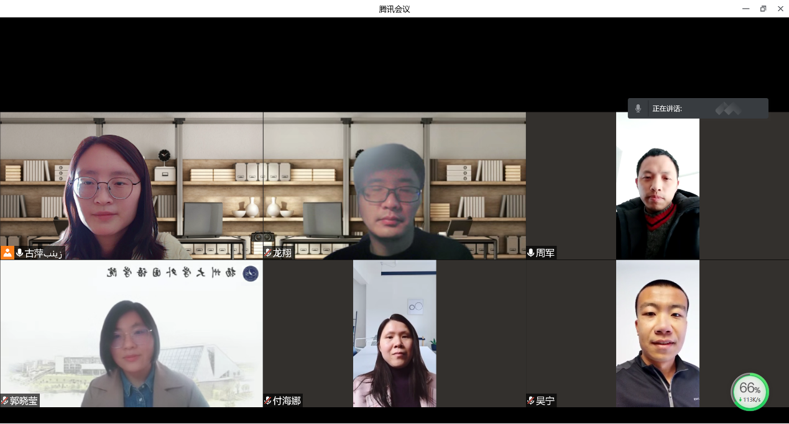Click the muted mic icon beside 吴宁

click(x=531, y=401)
